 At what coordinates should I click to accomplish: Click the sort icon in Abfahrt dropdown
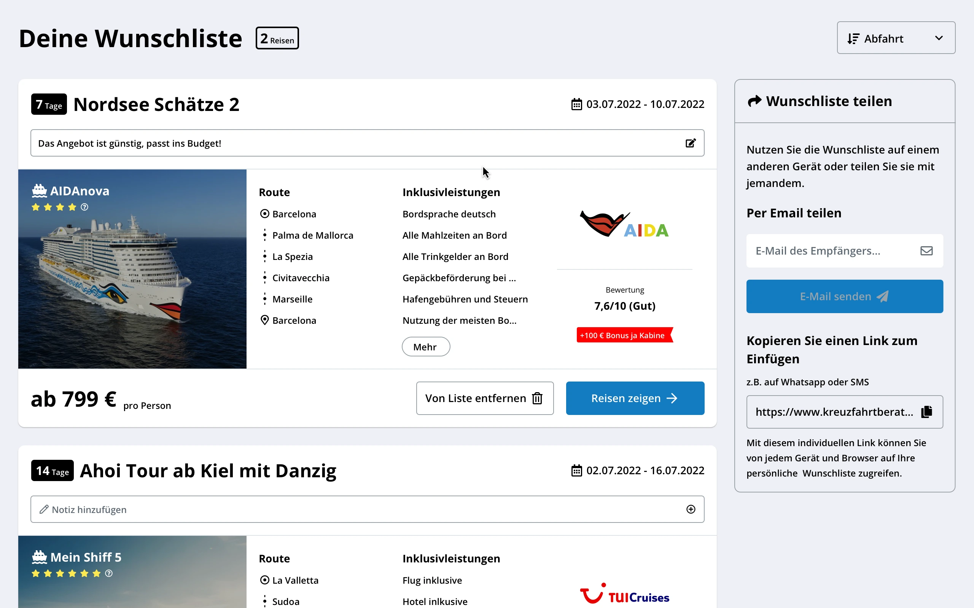853,39
